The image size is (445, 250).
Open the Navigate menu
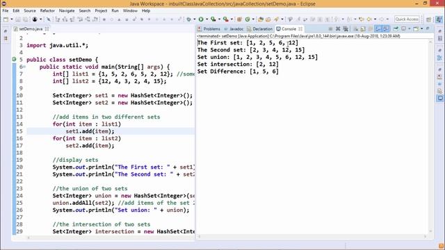tap(67, 11)
